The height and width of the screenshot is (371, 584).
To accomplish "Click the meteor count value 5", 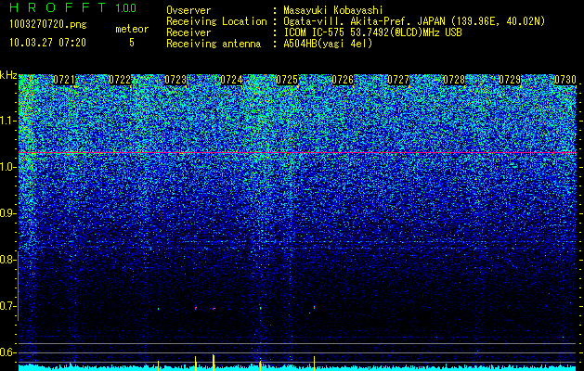I will [132, 43].
